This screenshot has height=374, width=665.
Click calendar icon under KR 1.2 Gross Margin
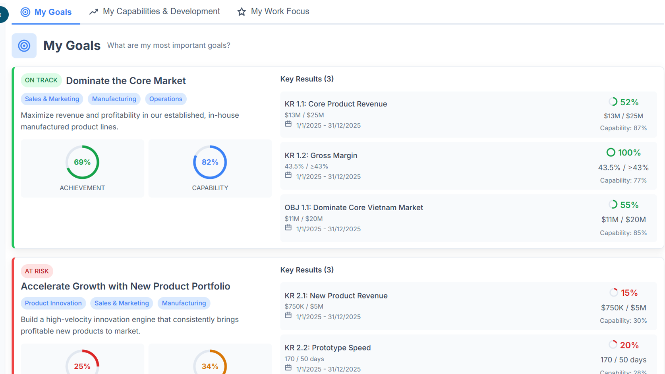(288, 175)
